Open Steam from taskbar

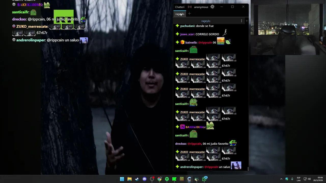(x=137, y=179)
